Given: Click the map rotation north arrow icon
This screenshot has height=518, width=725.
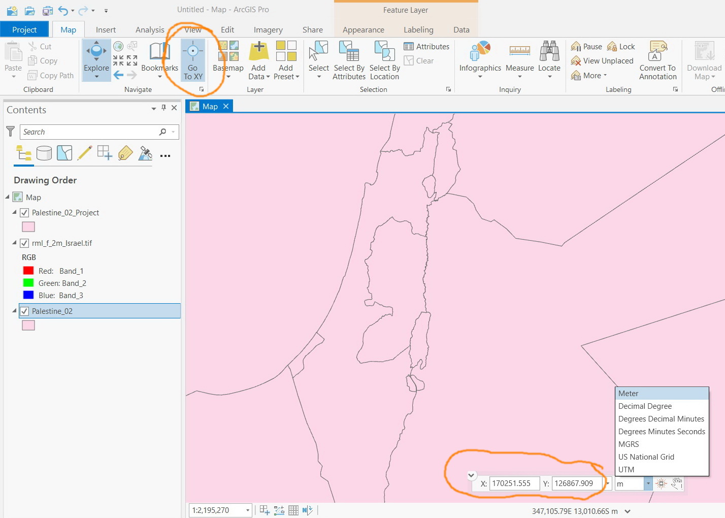Looking at the screenshot, I should (x=307, y=510).
